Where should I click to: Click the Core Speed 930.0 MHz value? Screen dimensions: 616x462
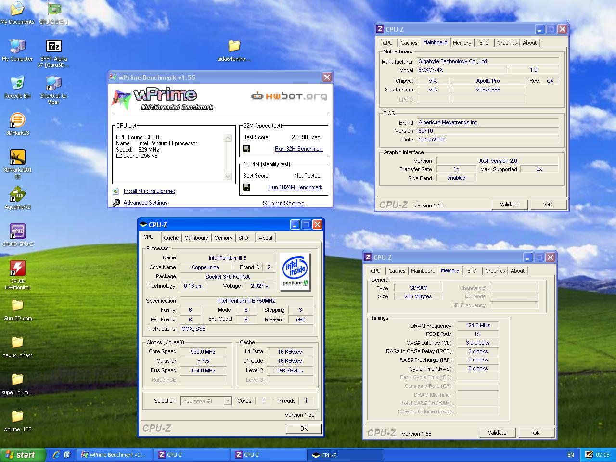point(203,352)
